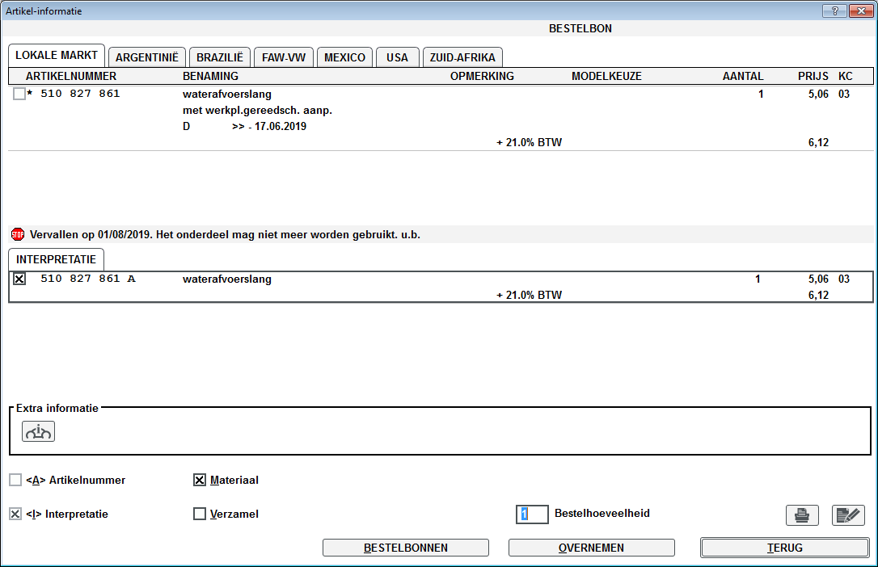This screenshot has height=567, width=878.
Task: Enable the Verzamel checkbox
Action: 200,514
